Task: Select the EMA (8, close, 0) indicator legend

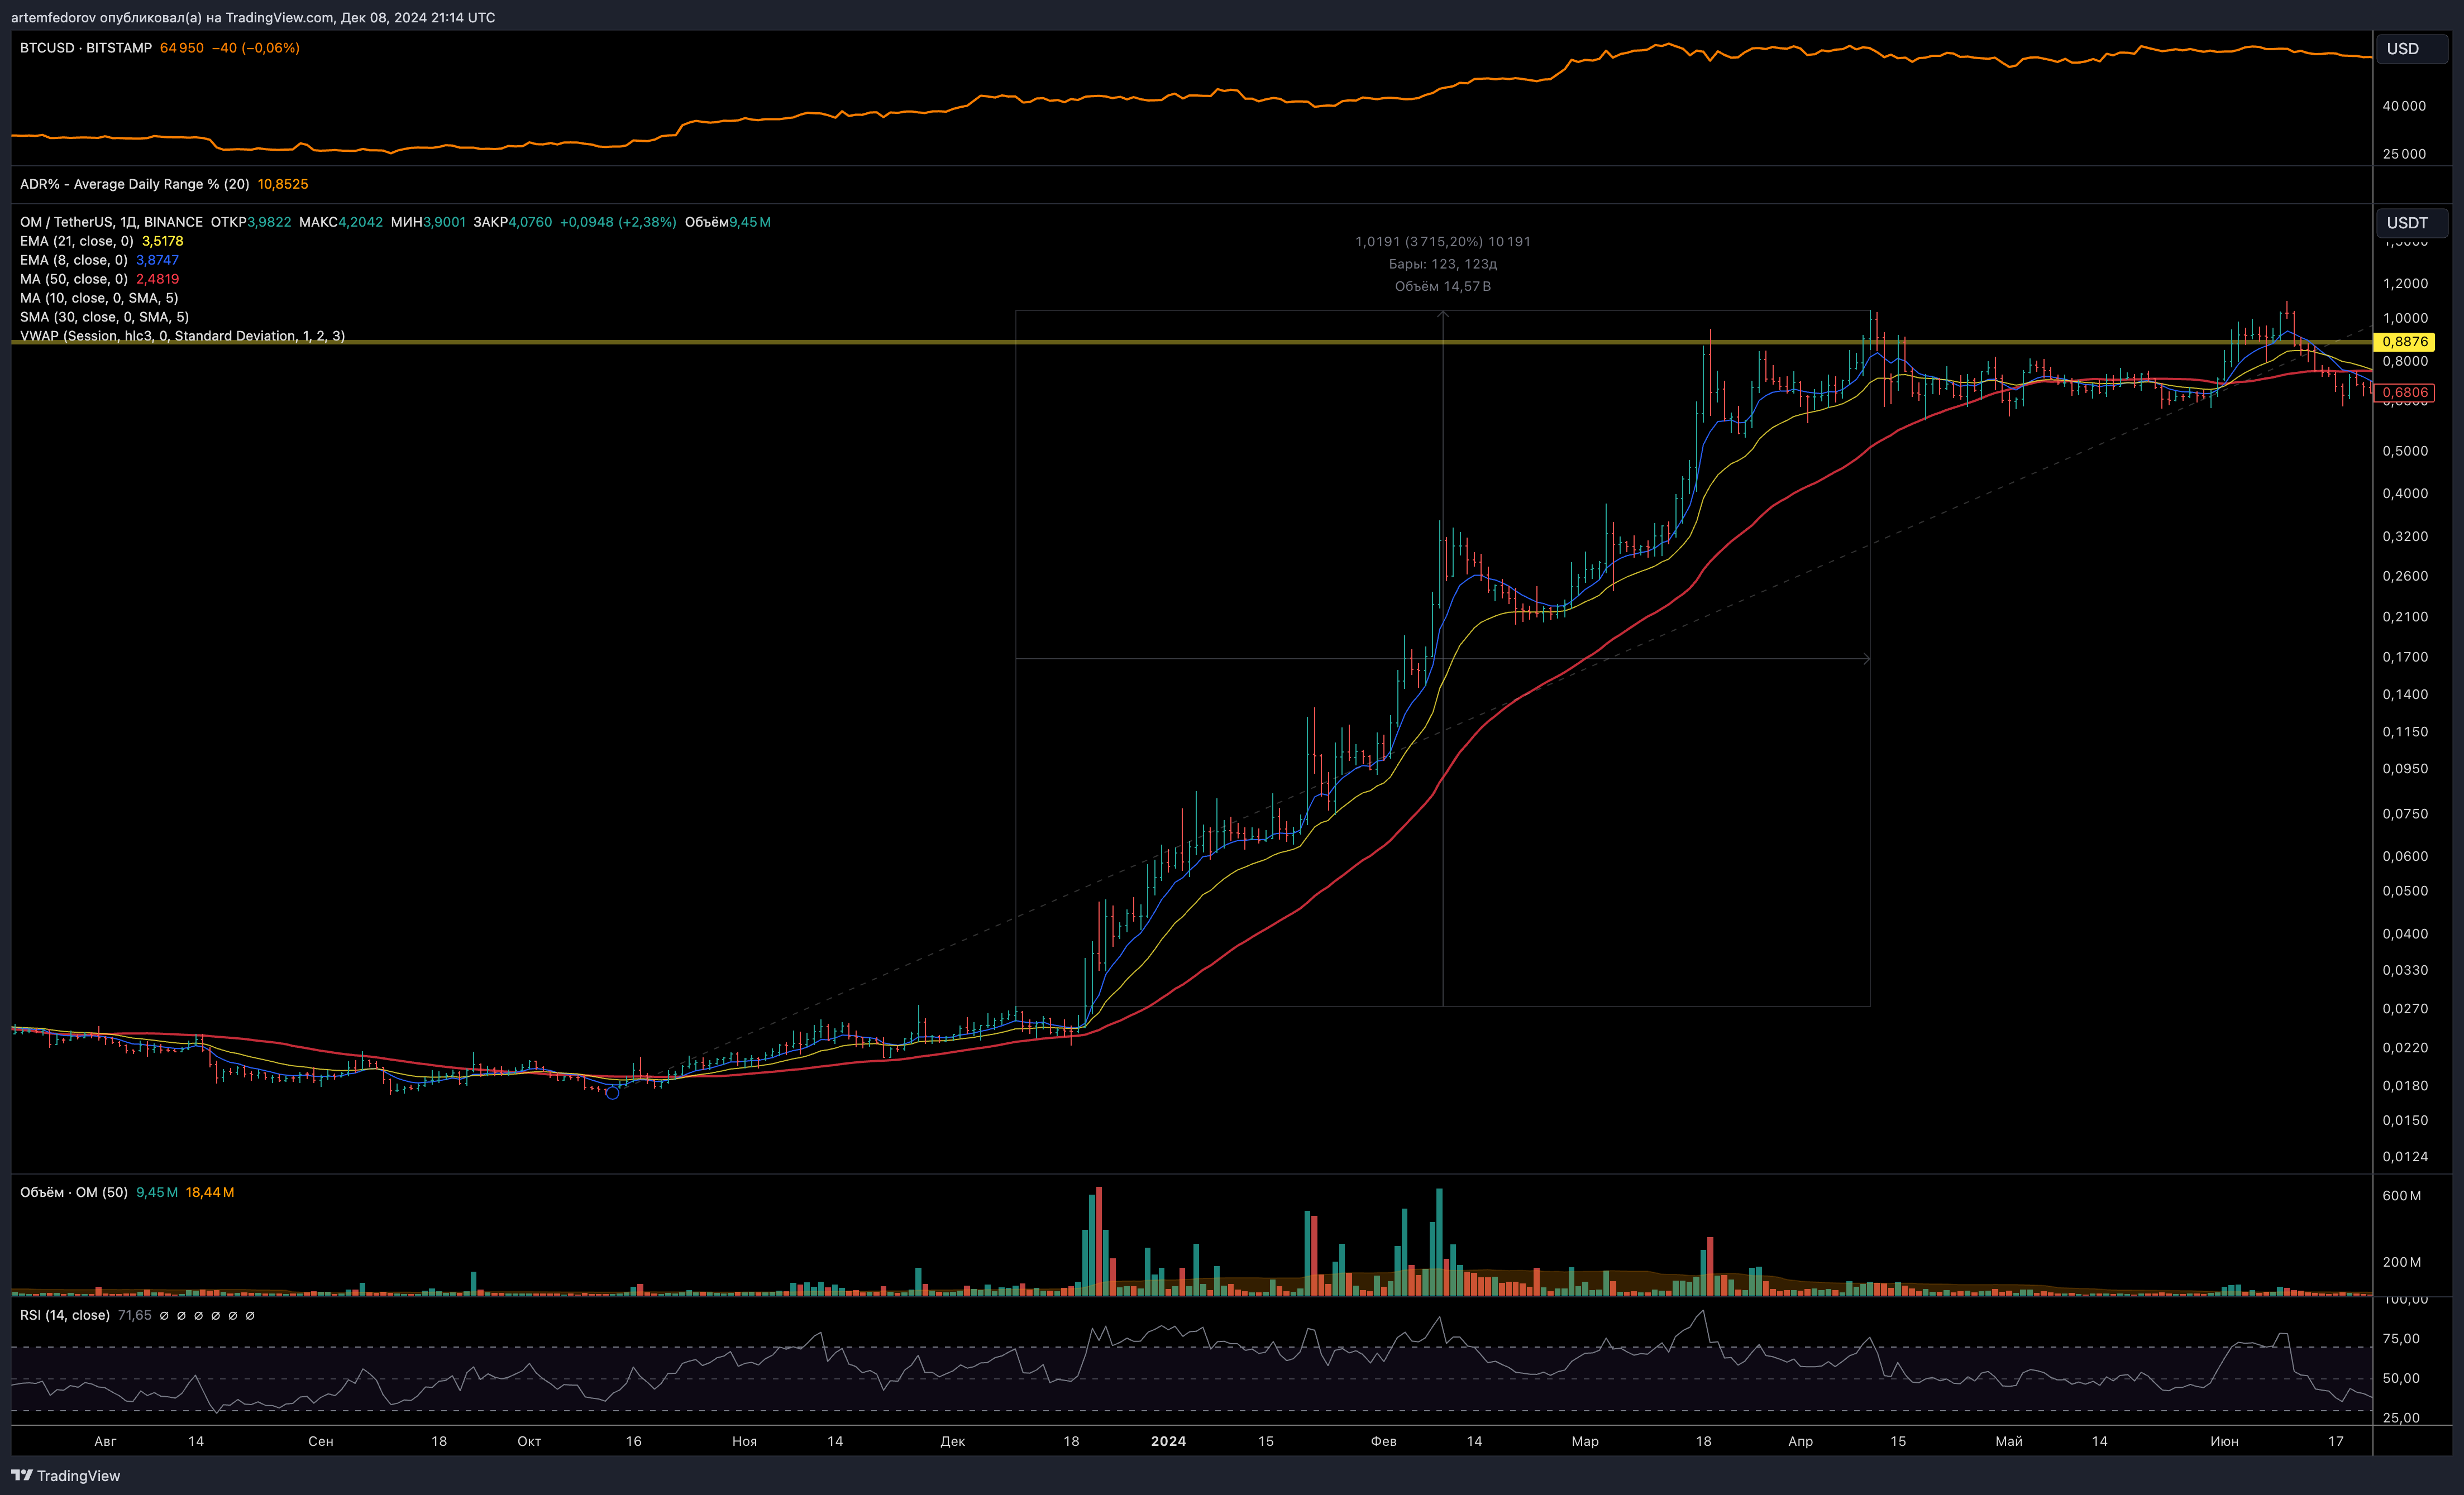Action: pos(74,260)
